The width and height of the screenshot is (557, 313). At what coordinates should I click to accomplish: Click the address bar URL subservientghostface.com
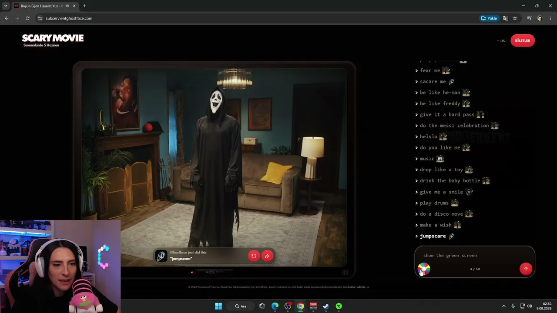pos(69,18)
